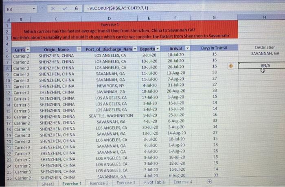
Task: Open the Name Box dropdown arrow
Action: pos(34,9)
